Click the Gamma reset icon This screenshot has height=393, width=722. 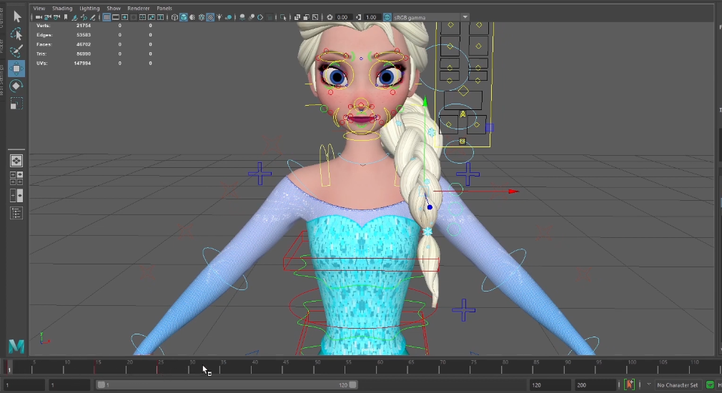[x=359, y=17]
